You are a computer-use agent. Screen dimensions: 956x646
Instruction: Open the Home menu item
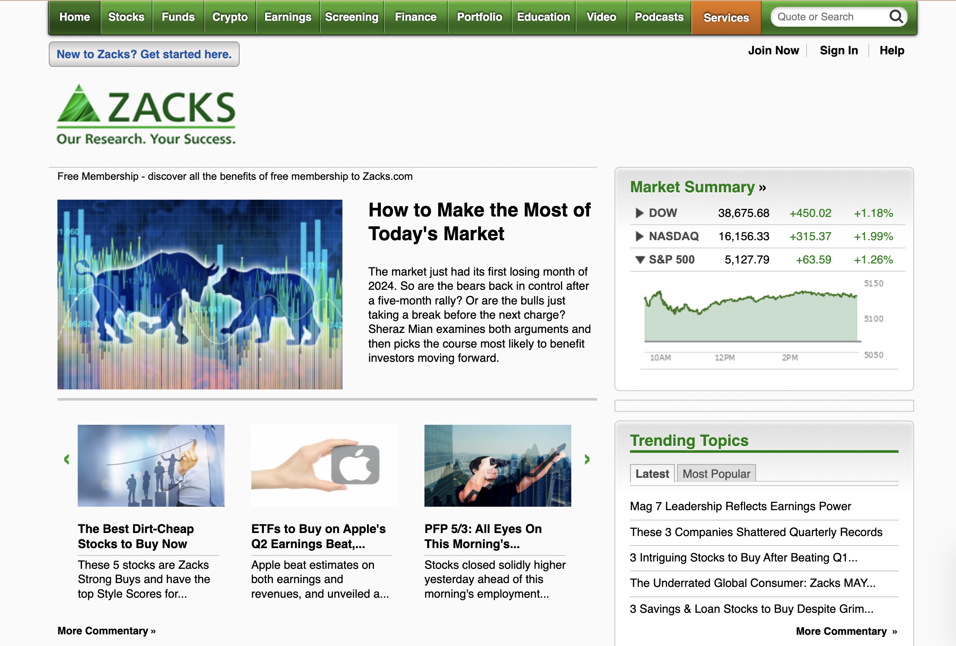pos(75,17)
